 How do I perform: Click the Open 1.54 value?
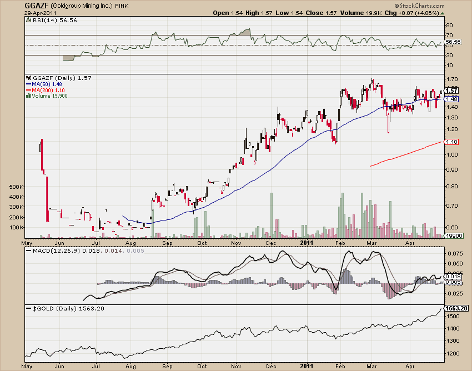click(228, 13)
